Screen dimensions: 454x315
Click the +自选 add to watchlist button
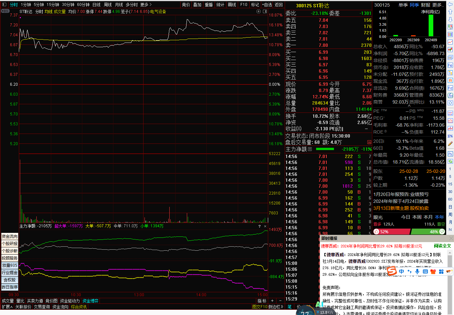coord(267,5)
